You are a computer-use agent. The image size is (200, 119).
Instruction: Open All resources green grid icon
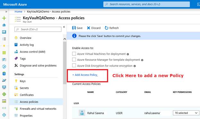(x=4, y=52)
